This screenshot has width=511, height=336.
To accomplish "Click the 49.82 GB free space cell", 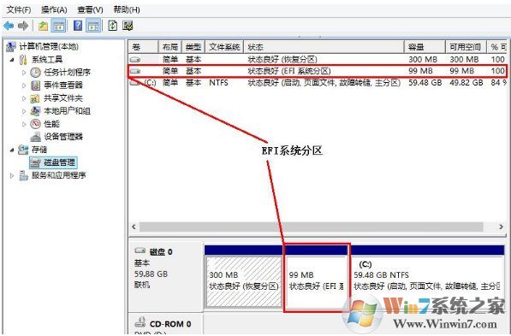I will tap(466, 83).
